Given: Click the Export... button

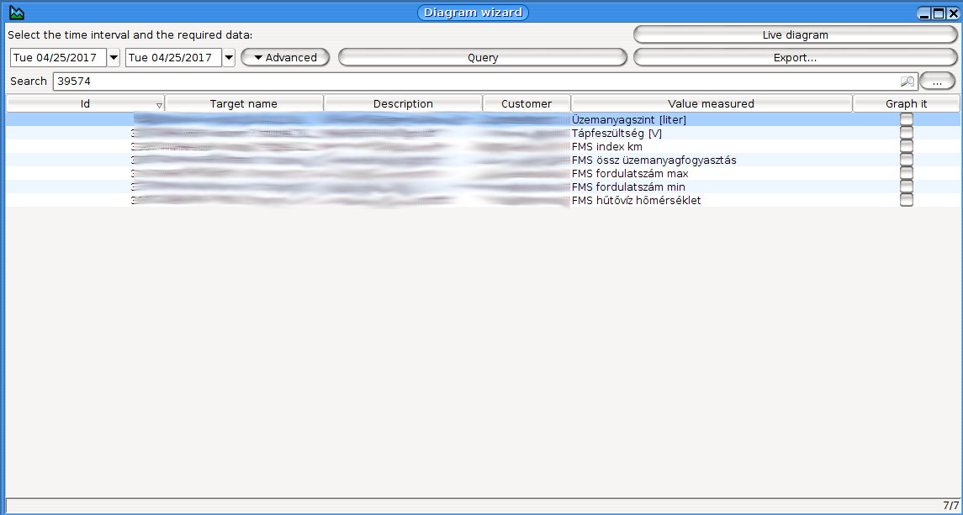Looking at the screenshot, I should [795, 58].
